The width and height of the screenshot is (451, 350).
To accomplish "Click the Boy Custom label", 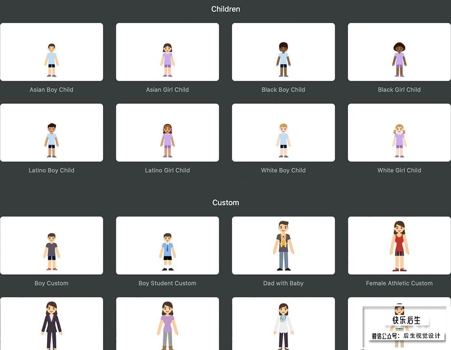I will (x=52, y=283).
